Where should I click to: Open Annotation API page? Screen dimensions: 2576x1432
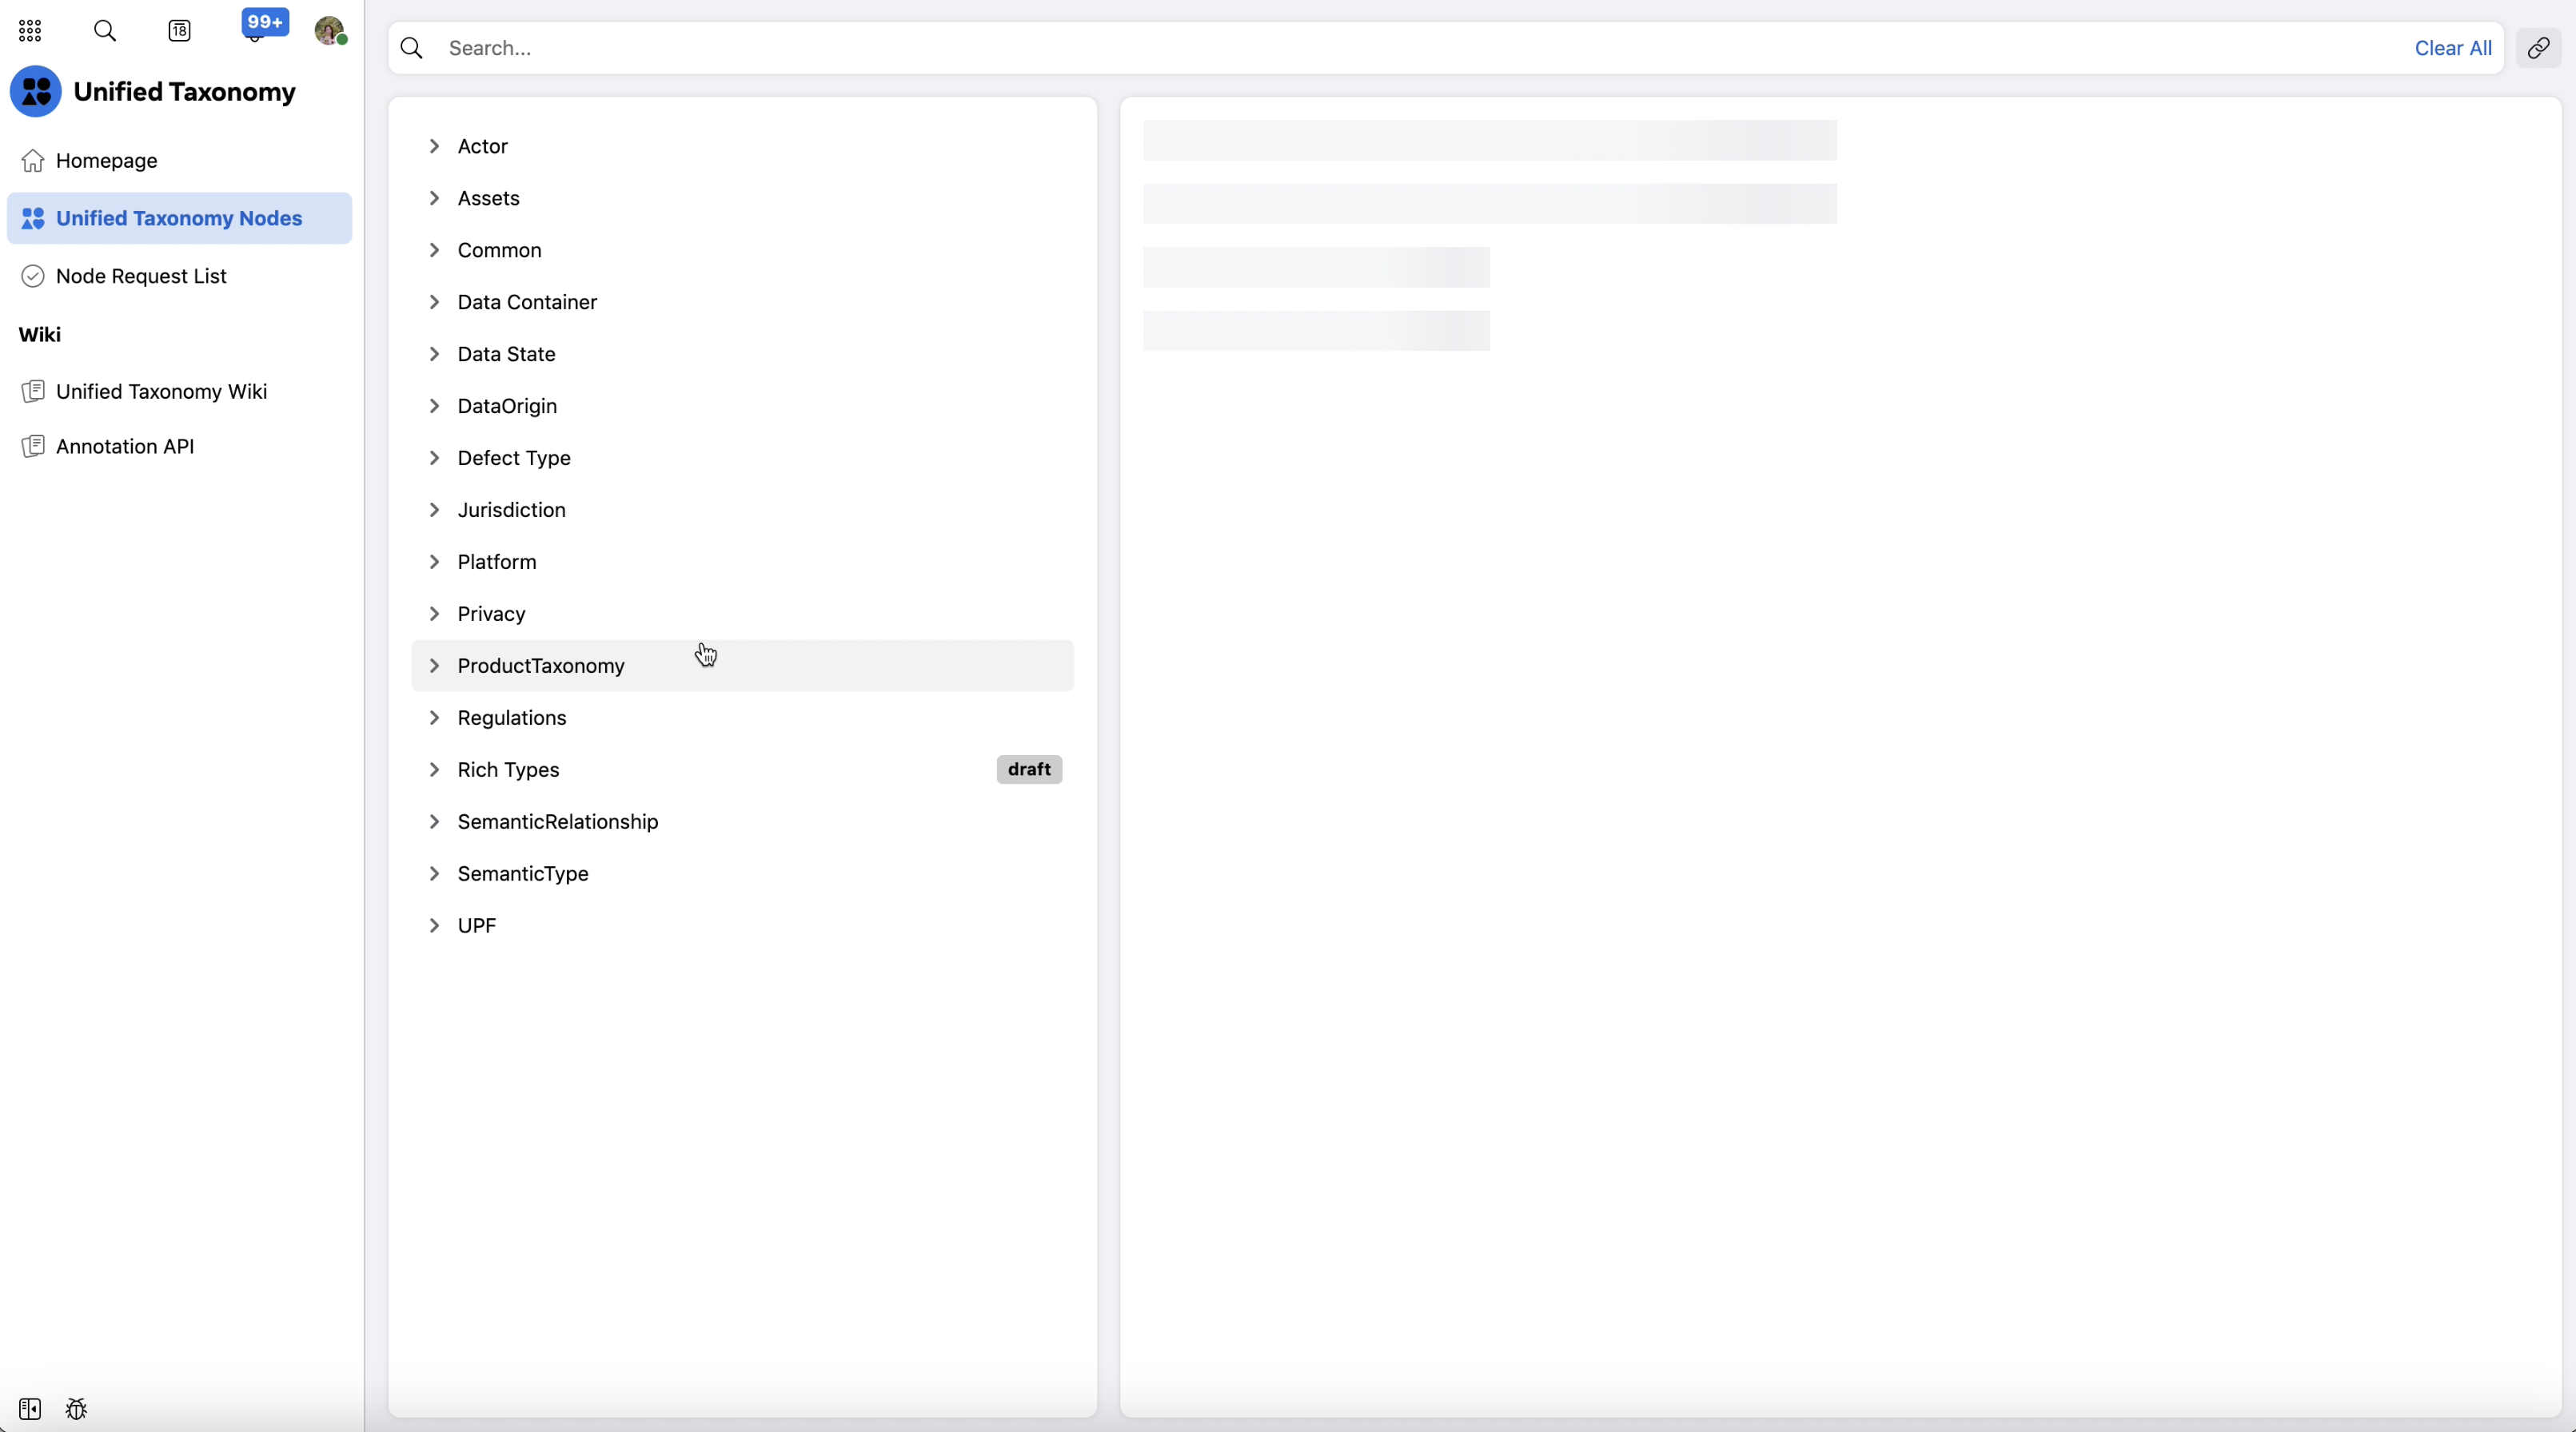coord(180,447)
